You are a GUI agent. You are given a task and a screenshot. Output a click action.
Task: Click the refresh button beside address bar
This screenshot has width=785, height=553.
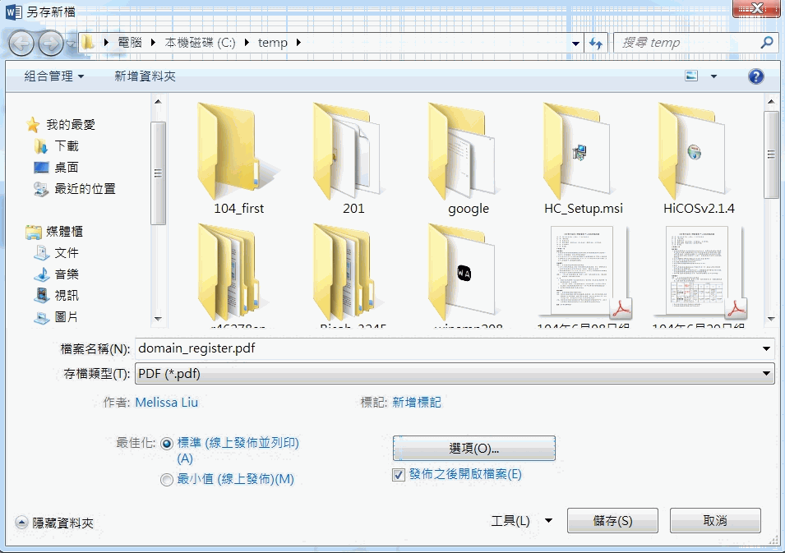[x=597, y=43]
